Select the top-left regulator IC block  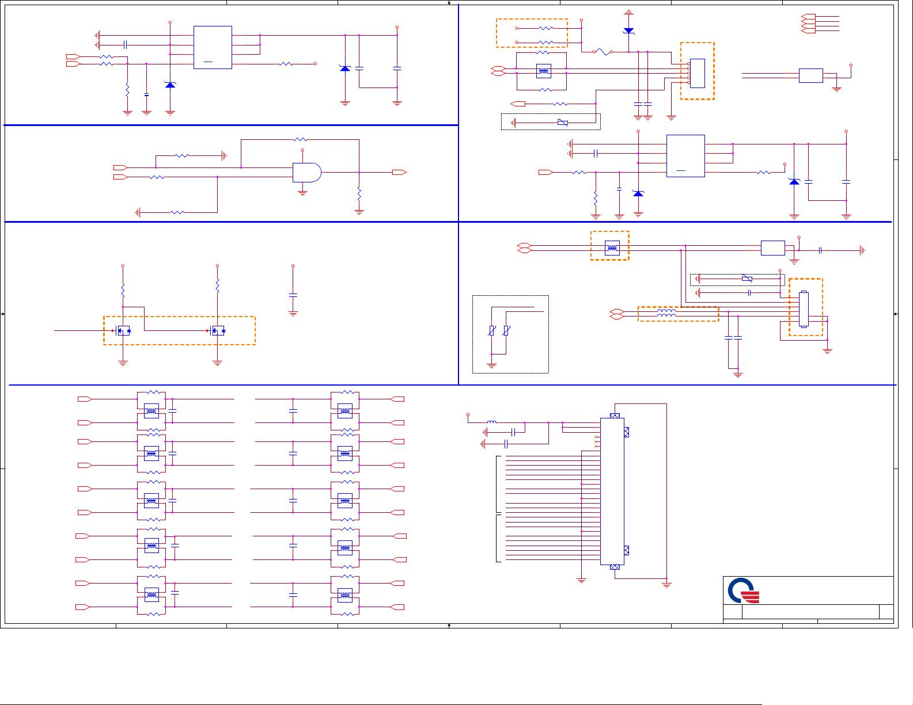[213, 47]
